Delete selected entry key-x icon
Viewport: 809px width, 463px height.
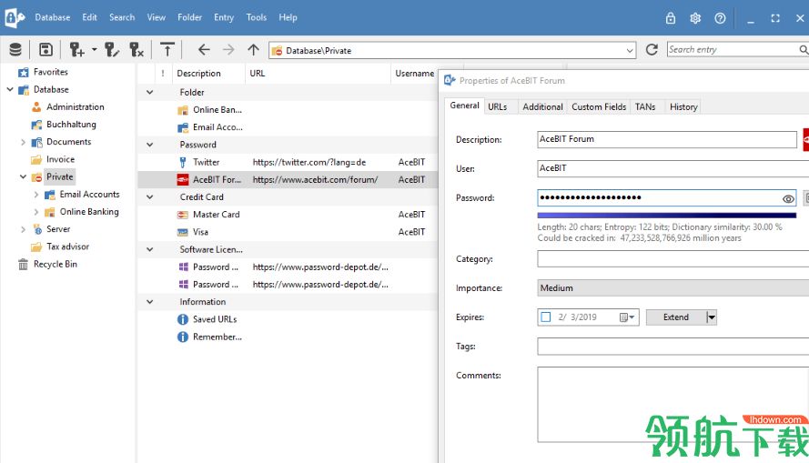click(x=137, y=49)
